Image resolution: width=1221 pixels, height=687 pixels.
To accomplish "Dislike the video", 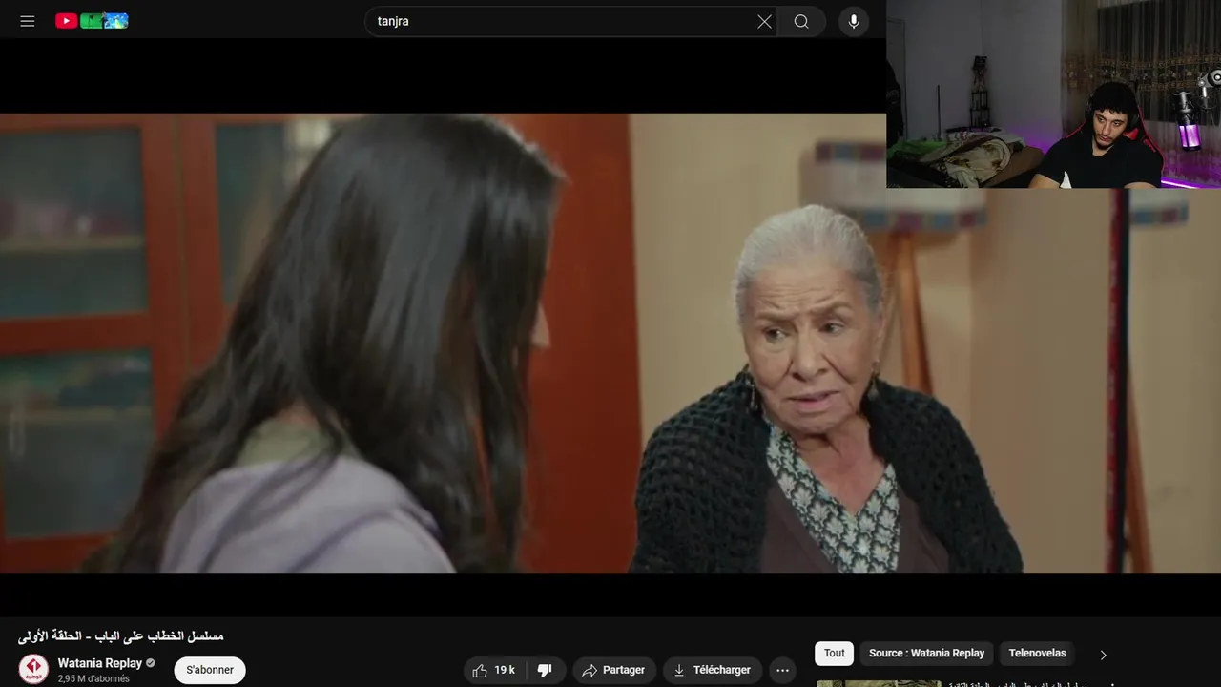I will pyautogui.click(x=546, y=670).
